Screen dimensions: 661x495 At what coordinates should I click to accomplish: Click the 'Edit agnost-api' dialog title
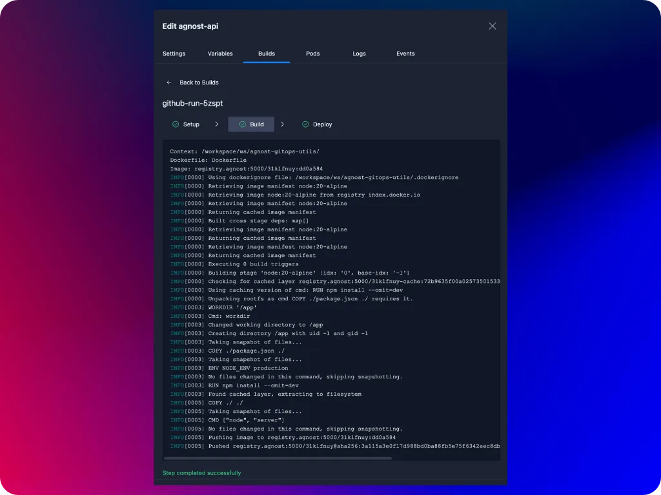(190, 26)
